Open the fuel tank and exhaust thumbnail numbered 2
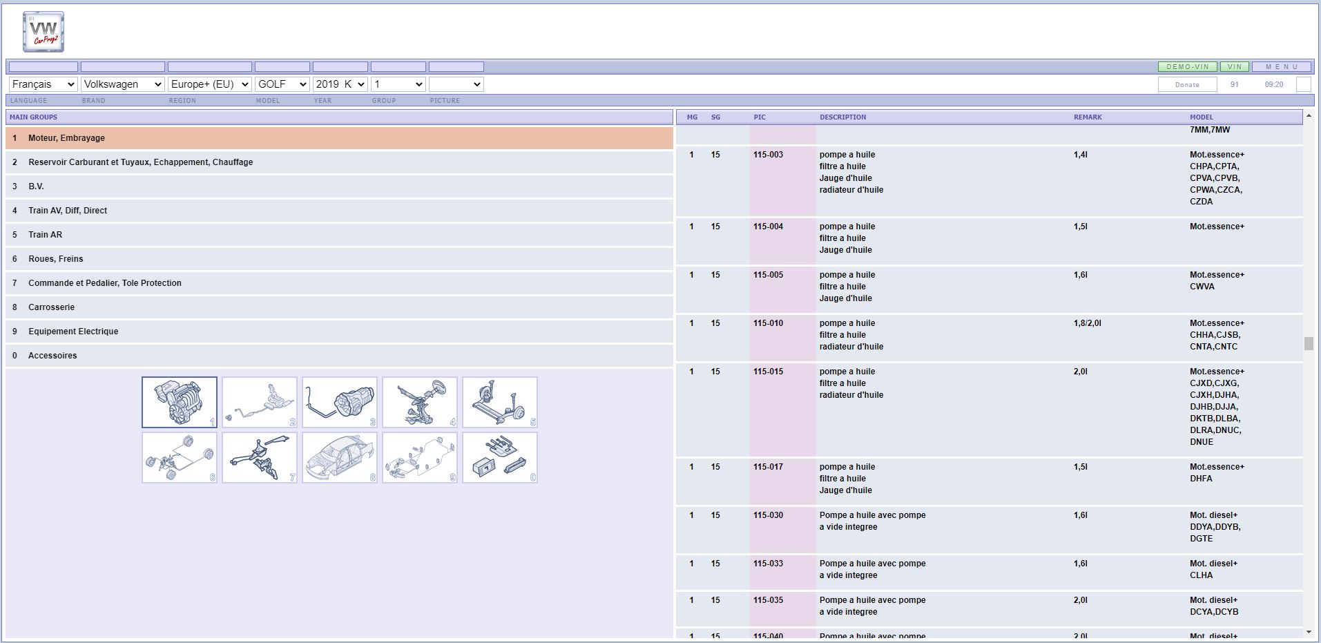 coord(260,402)
